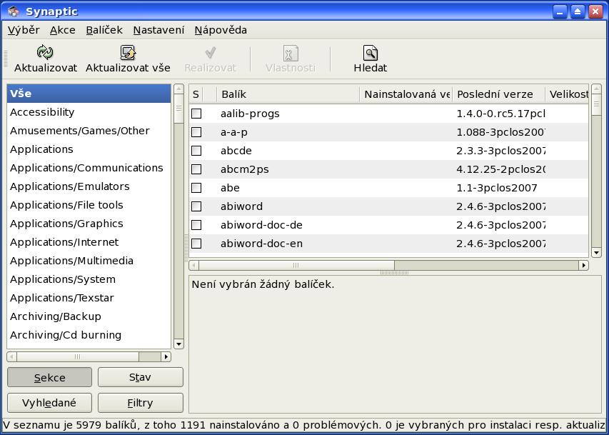Viewport: 609px width, 435px height.
Task: Mark the abcde package checkbox
Action: 196,151
